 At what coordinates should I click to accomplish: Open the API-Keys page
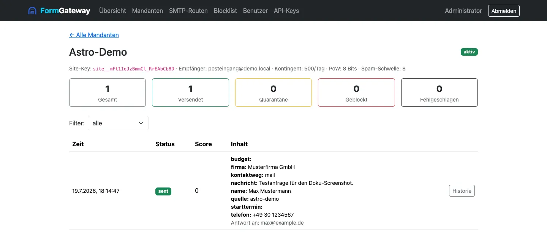(286, 11)
